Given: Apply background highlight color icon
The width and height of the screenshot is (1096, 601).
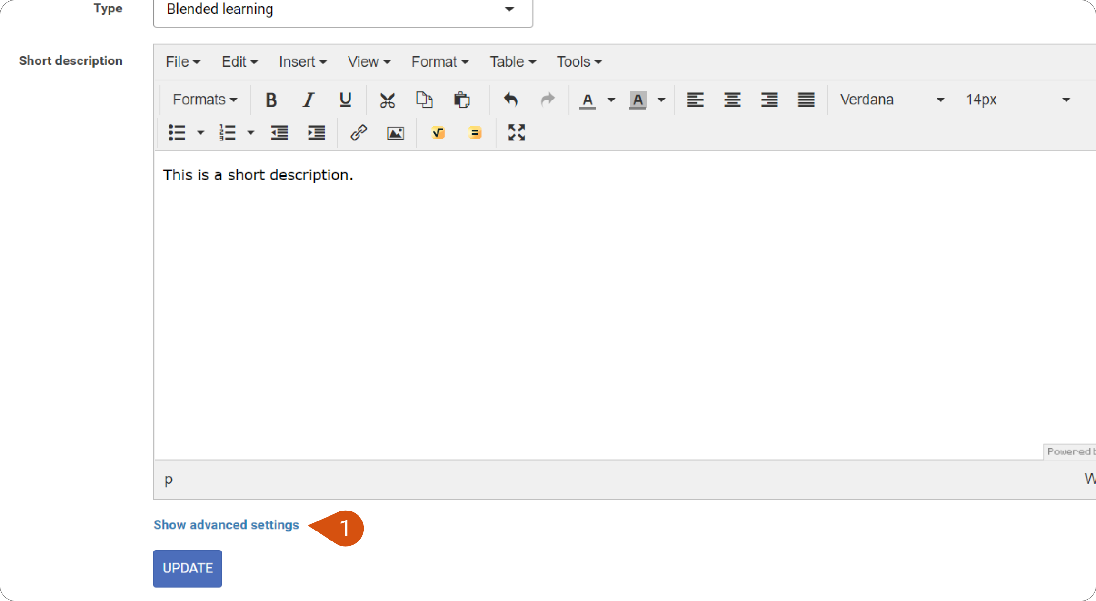Looking at the screenshot, I should pos(638,100).
